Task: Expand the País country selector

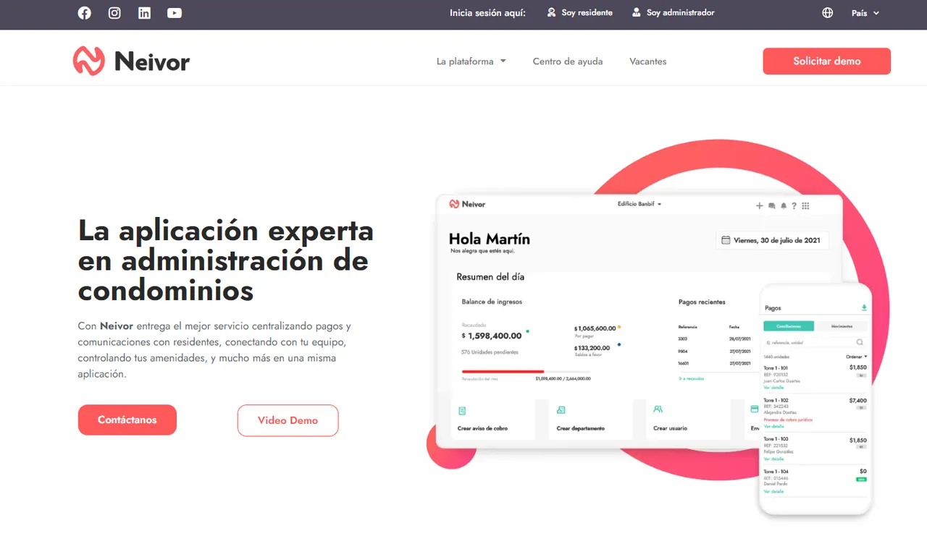Action: tap(865, 13)
